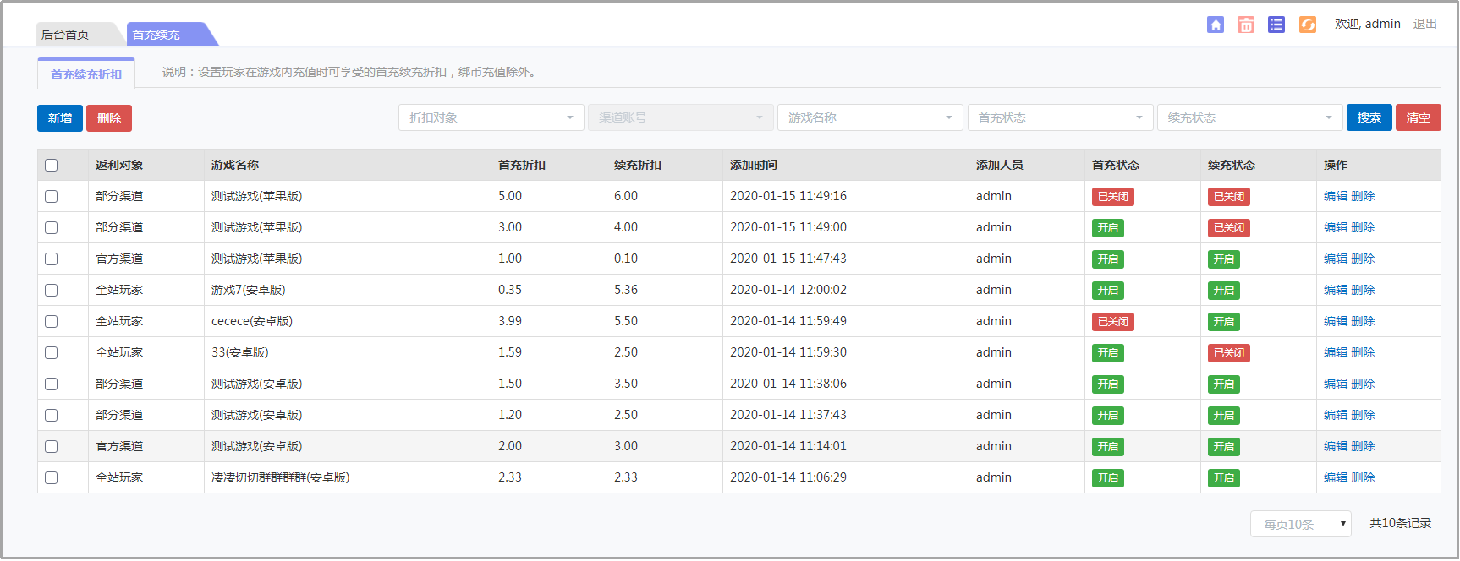Image resolution: width=1460 pixels, height=561 pixels.
Task: Tick the checkbox for 凄凄切切群群群群(安卓版)
Action: 52,478
